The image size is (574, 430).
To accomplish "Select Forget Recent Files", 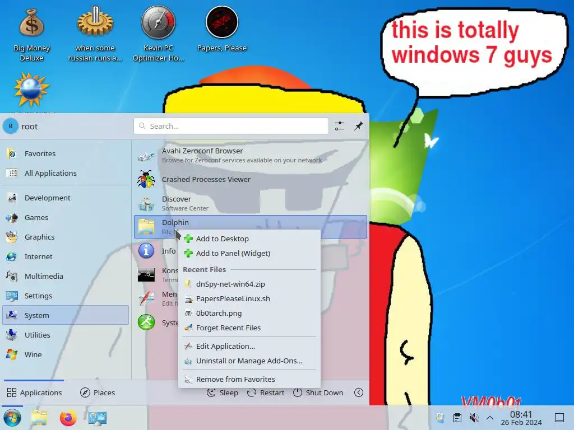I will (249, 328).
